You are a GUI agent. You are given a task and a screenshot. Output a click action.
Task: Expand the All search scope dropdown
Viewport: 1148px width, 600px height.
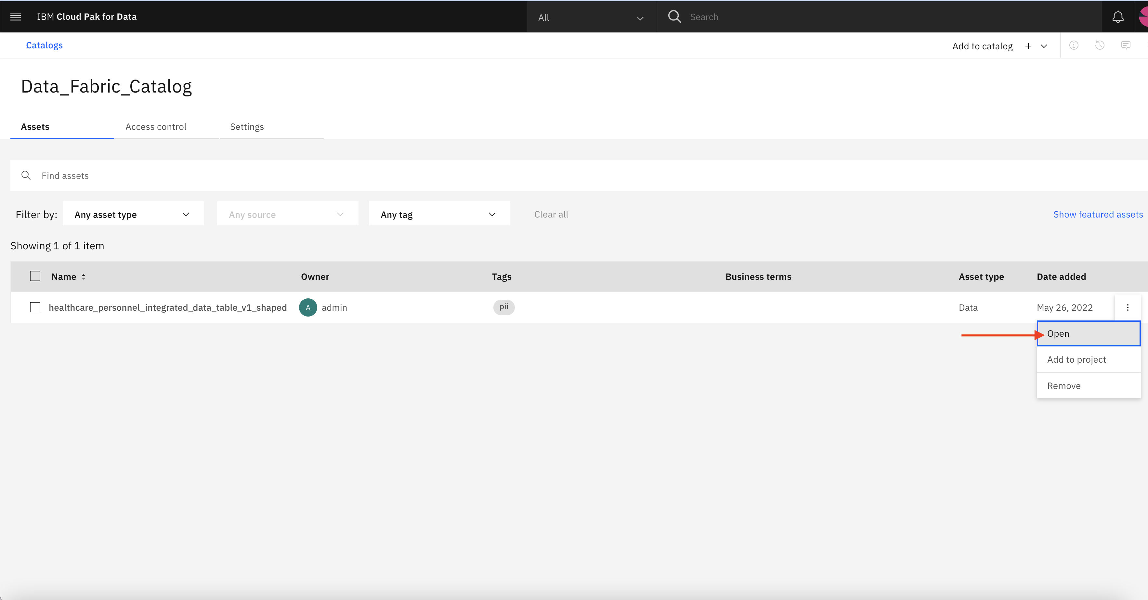[x=591, y=17]
